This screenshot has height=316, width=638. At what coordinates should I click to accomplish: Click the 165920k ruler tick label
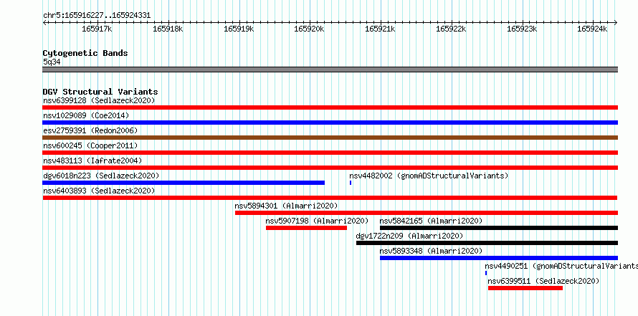pyautogui.click(x=309, y=29)
